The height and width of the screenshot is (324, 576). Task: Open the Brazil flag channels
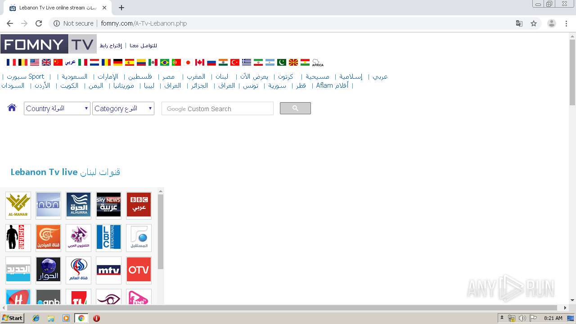165,63
